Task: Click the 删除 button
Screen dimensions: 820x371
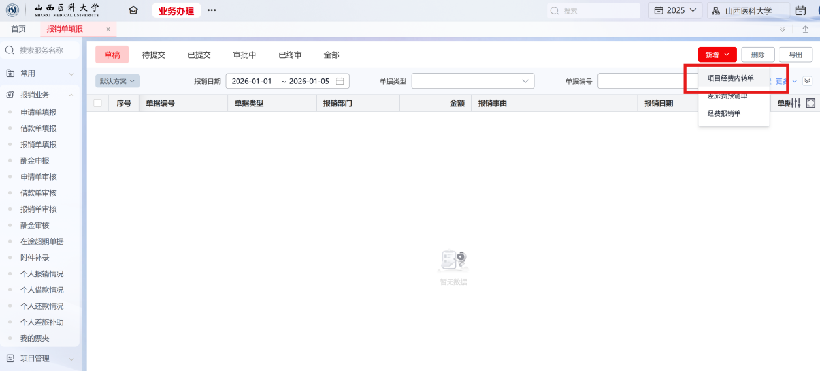Action: [x=757, y=55]
